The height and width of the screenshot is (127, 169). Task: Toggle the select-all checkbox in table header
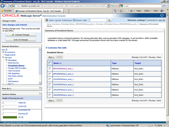click(50, 63)
